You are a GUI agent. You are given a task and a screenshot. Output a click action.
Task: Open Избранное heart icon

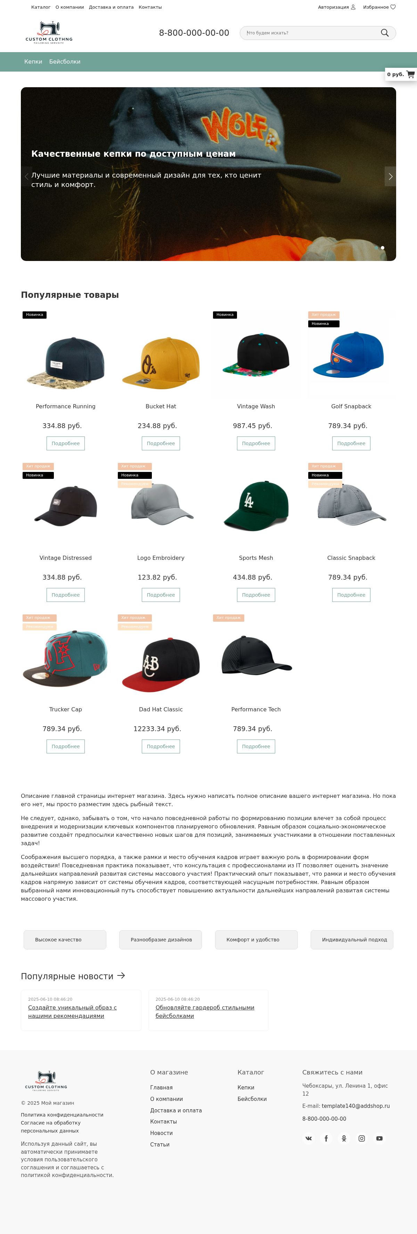[393, 7]
